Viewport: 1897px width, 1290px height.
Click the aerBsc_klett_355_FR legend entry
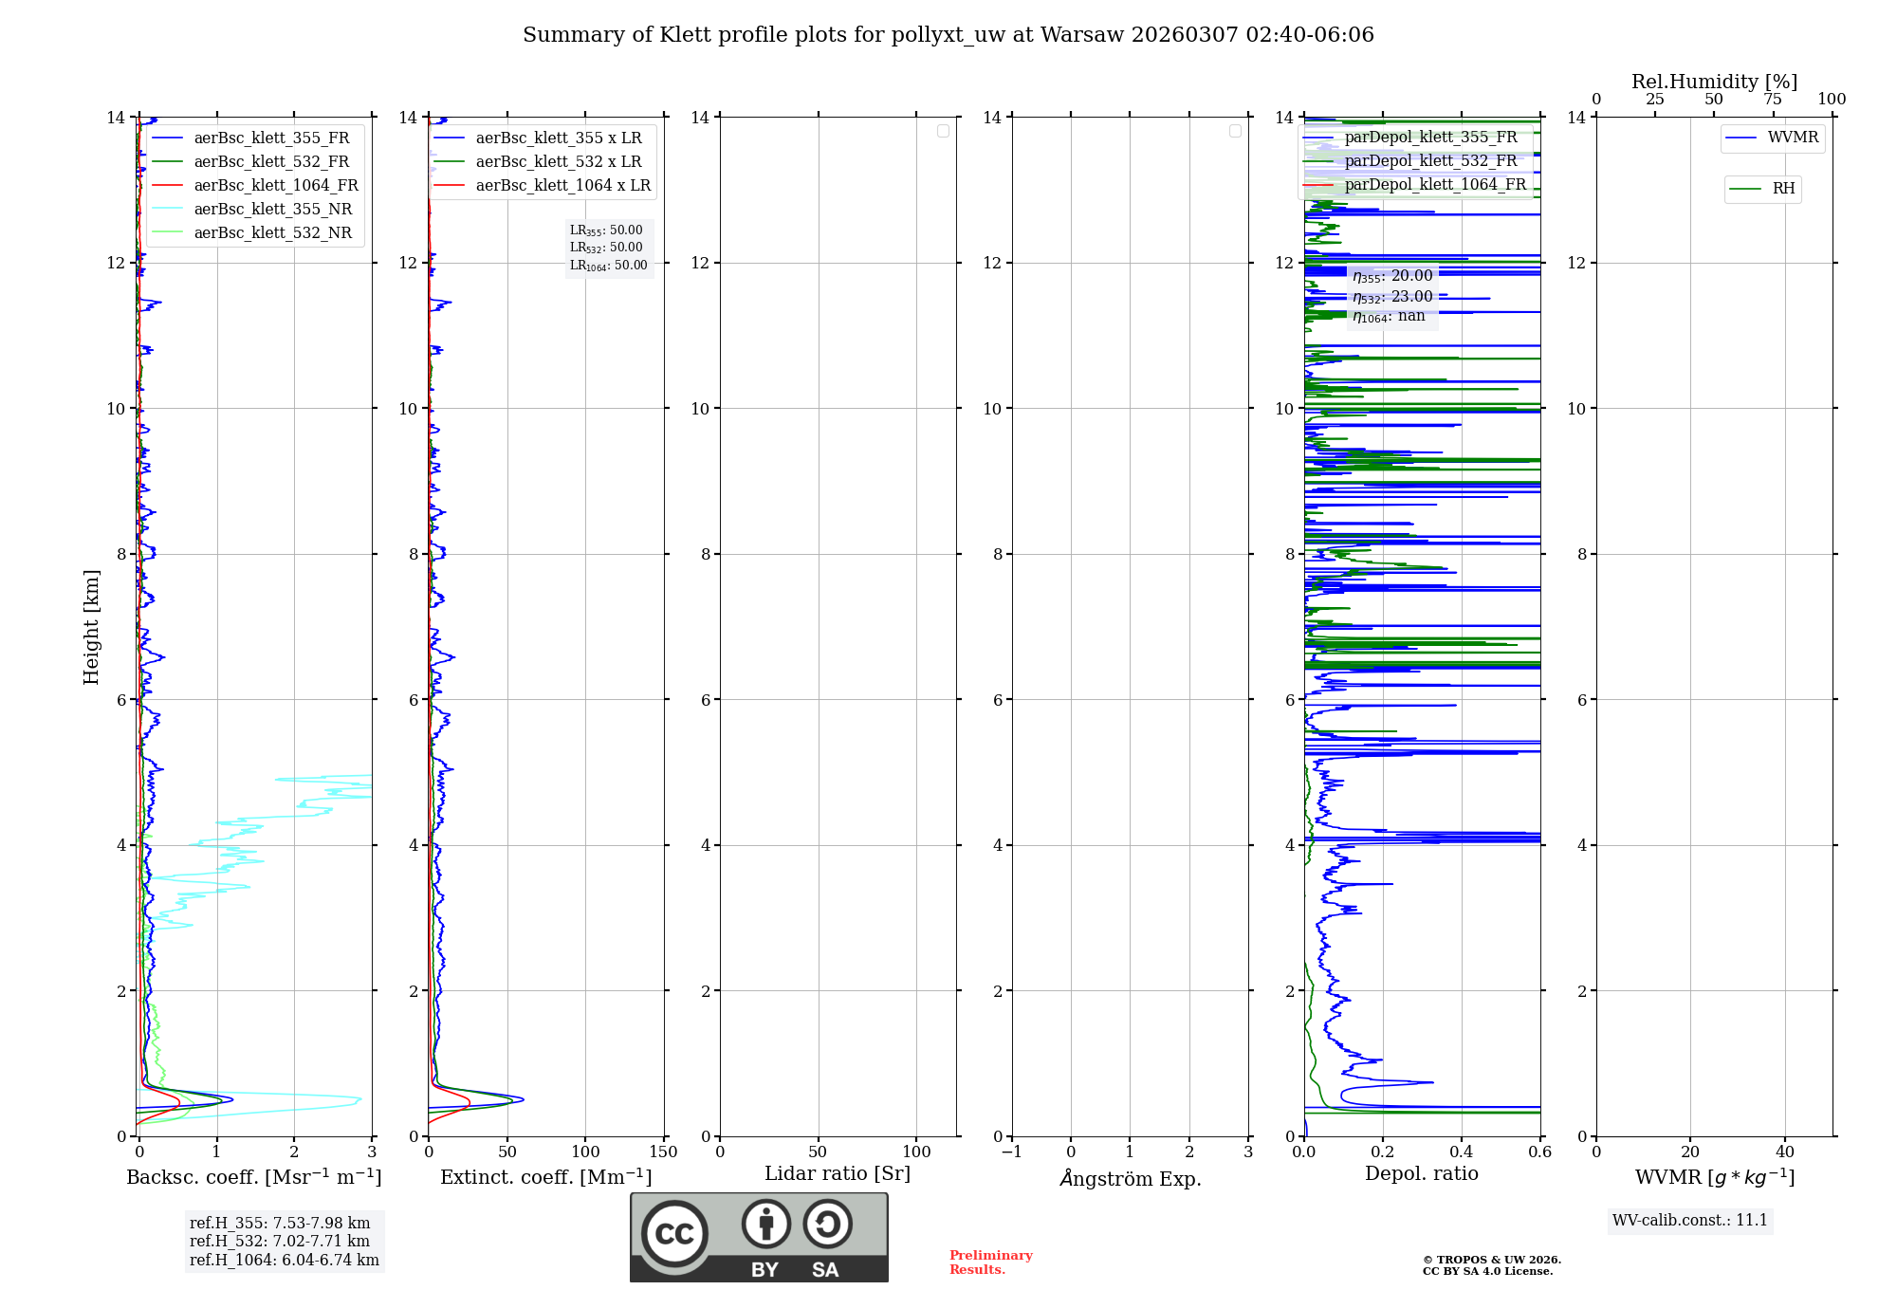(x=271, y=138)
